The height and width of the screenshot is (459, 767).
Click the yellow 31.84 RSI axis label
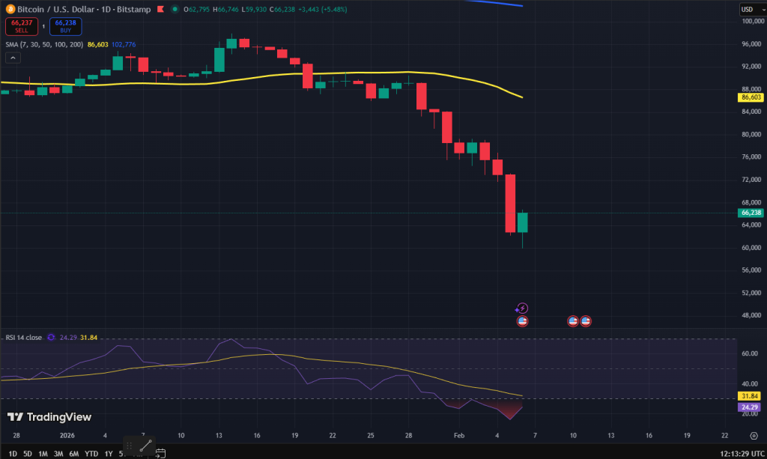pos(749,396)
